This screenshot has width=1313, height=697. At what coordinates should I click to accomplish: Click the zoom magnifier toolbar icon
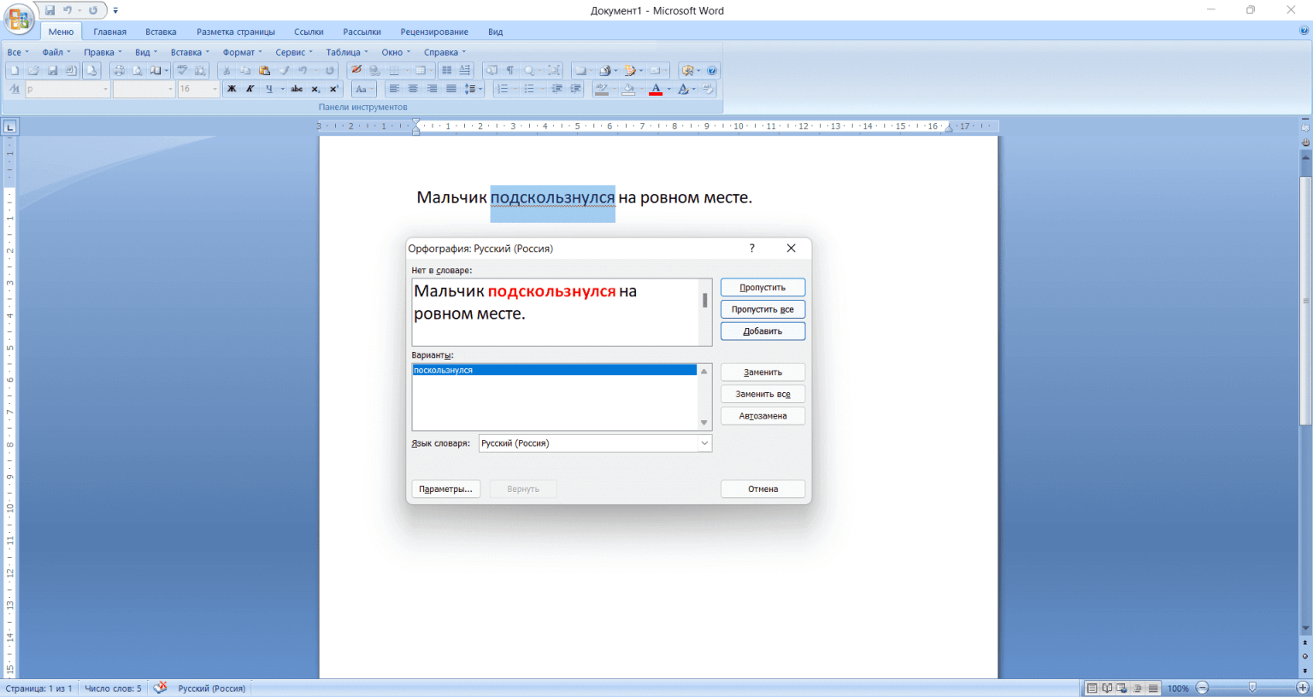click(x=529, y=70)
